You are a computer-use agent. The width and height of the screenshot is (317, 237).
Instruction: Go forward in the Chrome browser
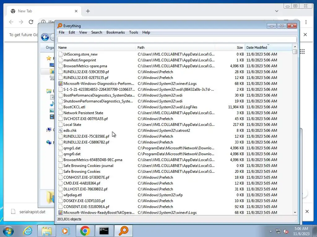pos(21,22)
